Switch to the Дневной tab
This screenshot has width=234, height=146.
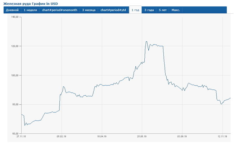pos(12,10)
